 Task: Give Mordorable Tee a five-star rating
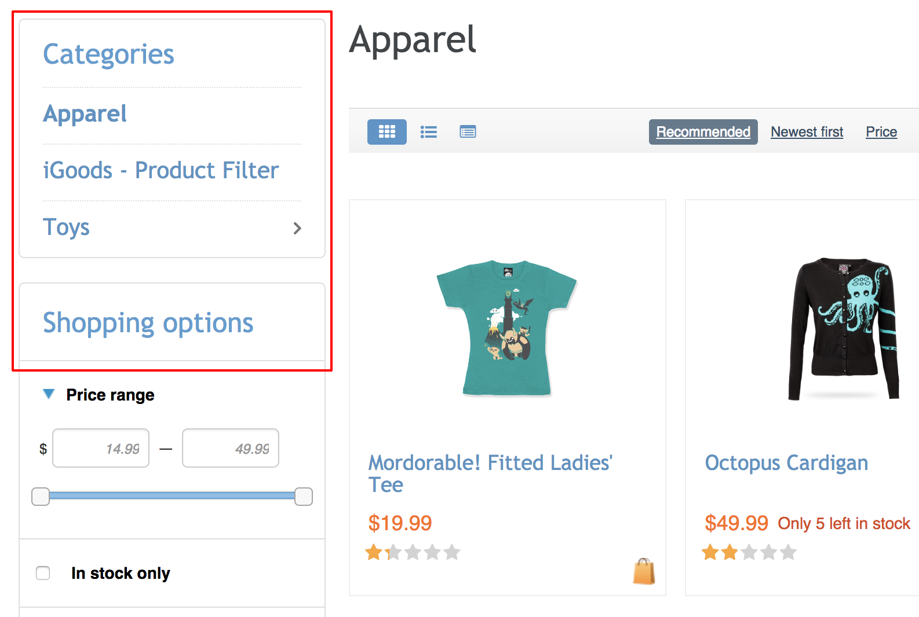pos(453,552)
